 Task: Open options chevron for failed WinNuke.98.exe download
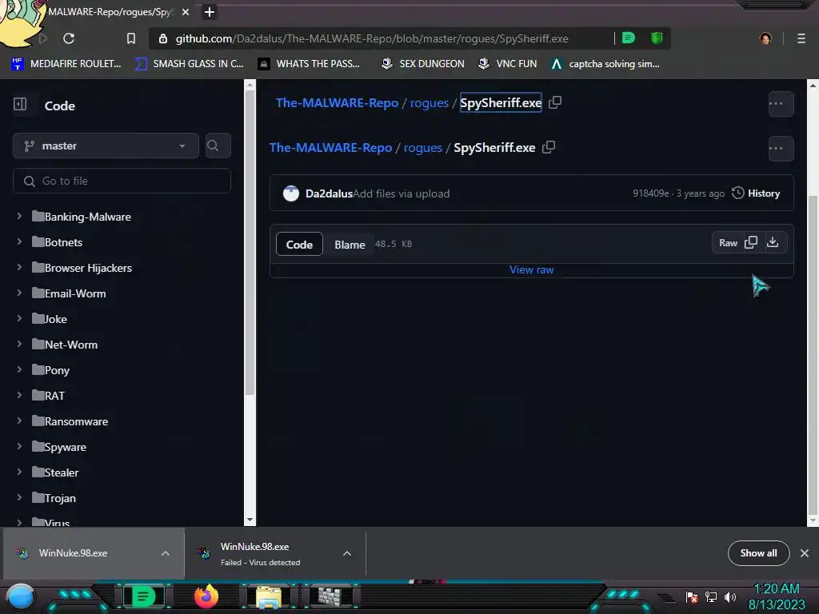pyautogui.click(x=347, y=553)
